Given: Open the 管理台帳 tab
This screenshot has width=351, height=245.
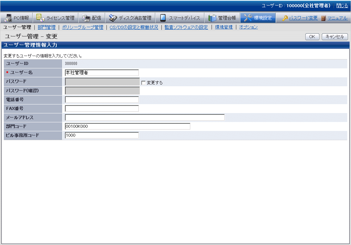Looking at the screenshot, I should tap(222, 18).
